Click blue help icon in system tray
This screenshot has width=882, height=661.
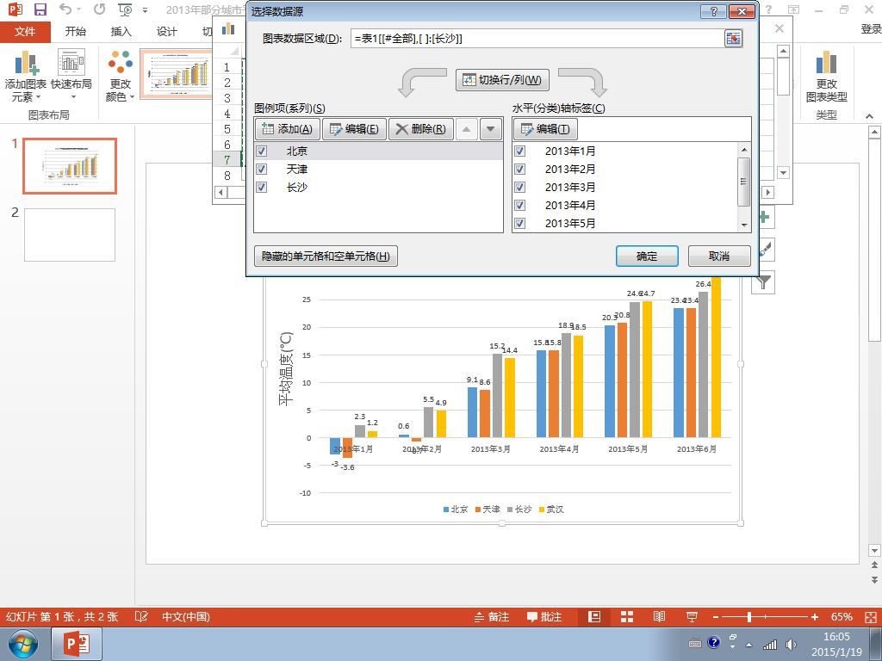pos(714,642)
